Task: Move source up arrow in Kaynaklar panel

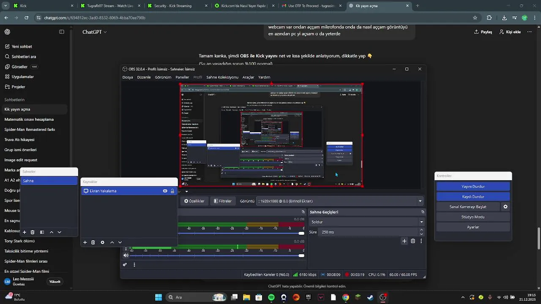Action: [x=112, y=242]
